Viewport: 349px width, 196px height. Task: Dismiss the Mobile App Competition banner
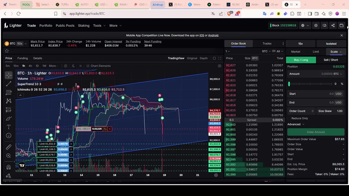click(342, 35)
